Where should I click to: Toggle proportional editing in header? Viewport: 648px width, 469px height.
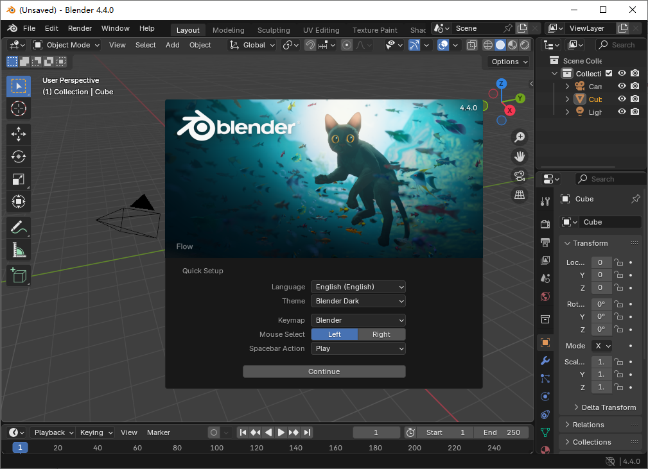tap(347, 45)
